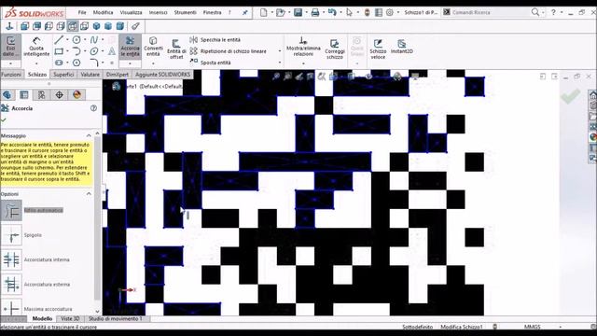Select the Slot sketch tool
The height and width of the screenshot is (336, 597).
tap(59, 63)
